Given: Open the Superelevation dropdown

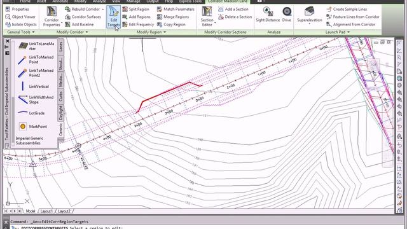Looking at the screenshot, I should 309,24.
